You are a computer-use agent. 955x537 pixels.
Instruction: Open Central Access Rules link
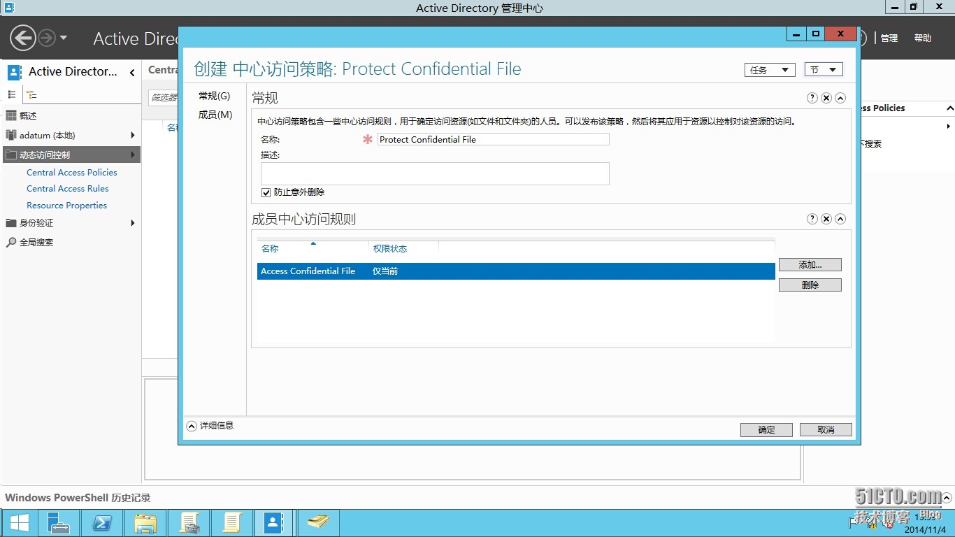pyautogui.click(x=68, y=188)
